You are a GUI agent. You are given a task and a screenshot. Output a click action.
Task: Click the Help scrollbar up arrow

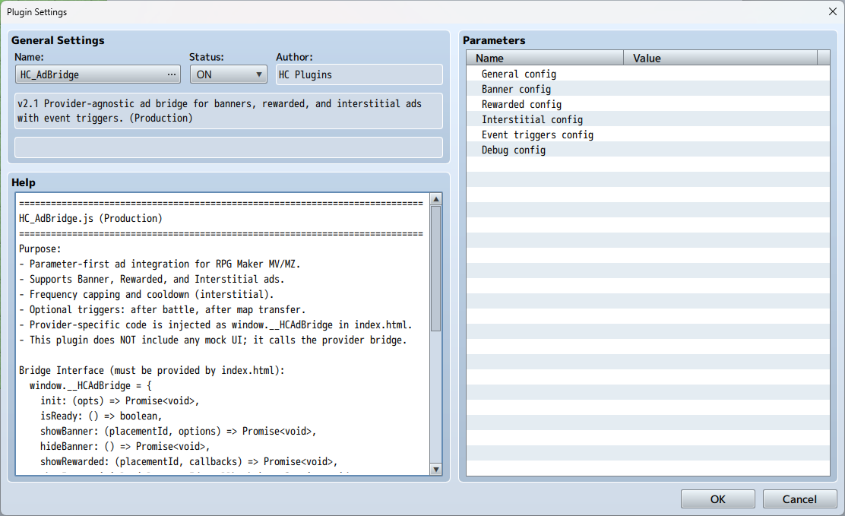point(436,199)
